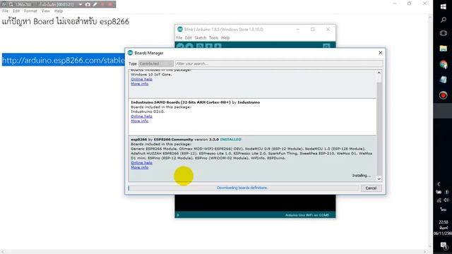The height and width of the screenshot is (254, 452).
Task: Open Online help link for Windows 10 IoT Core
Action: (x=141, y=79)
